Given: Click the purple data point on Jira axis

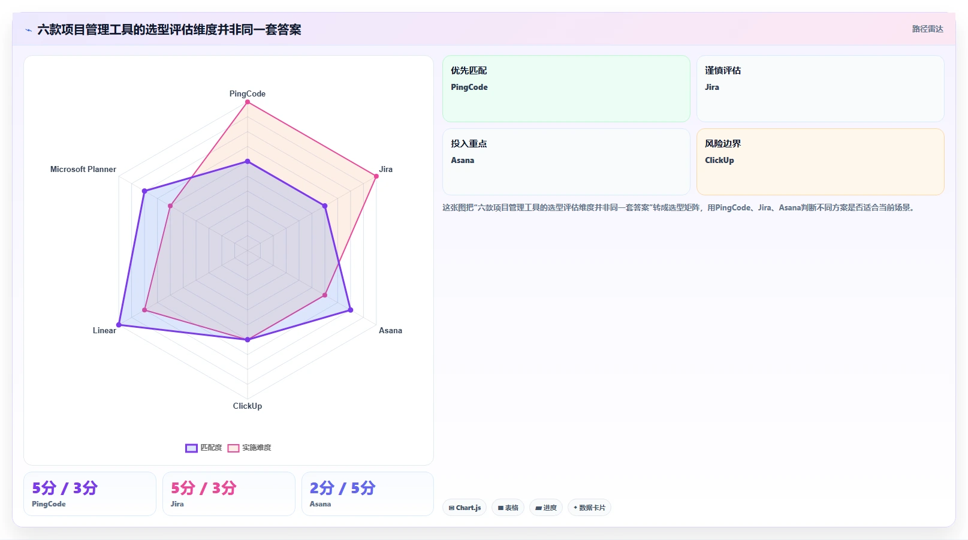Looking at the screenshot, I should coord(325,206).
